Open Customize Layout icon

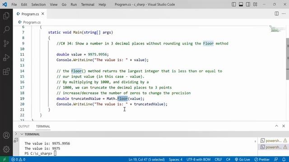[255, 4]
